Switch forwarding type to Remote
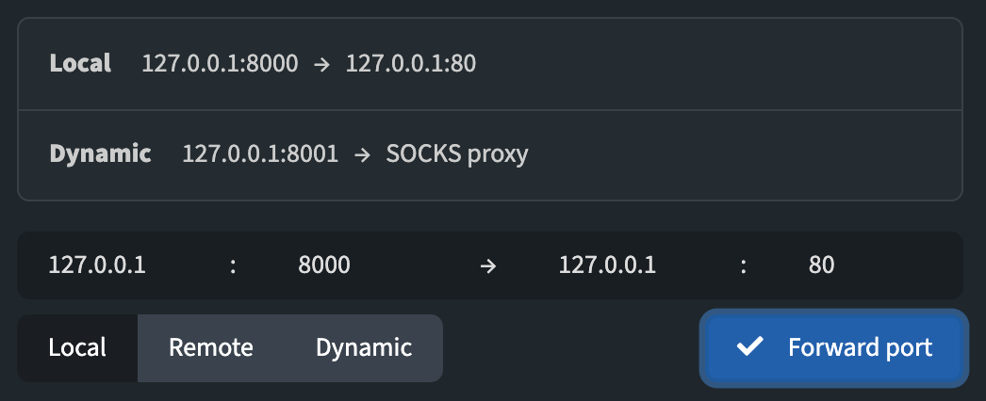Image resolution: width=986 pixels, height=401 pixels. tap(211, 347)
